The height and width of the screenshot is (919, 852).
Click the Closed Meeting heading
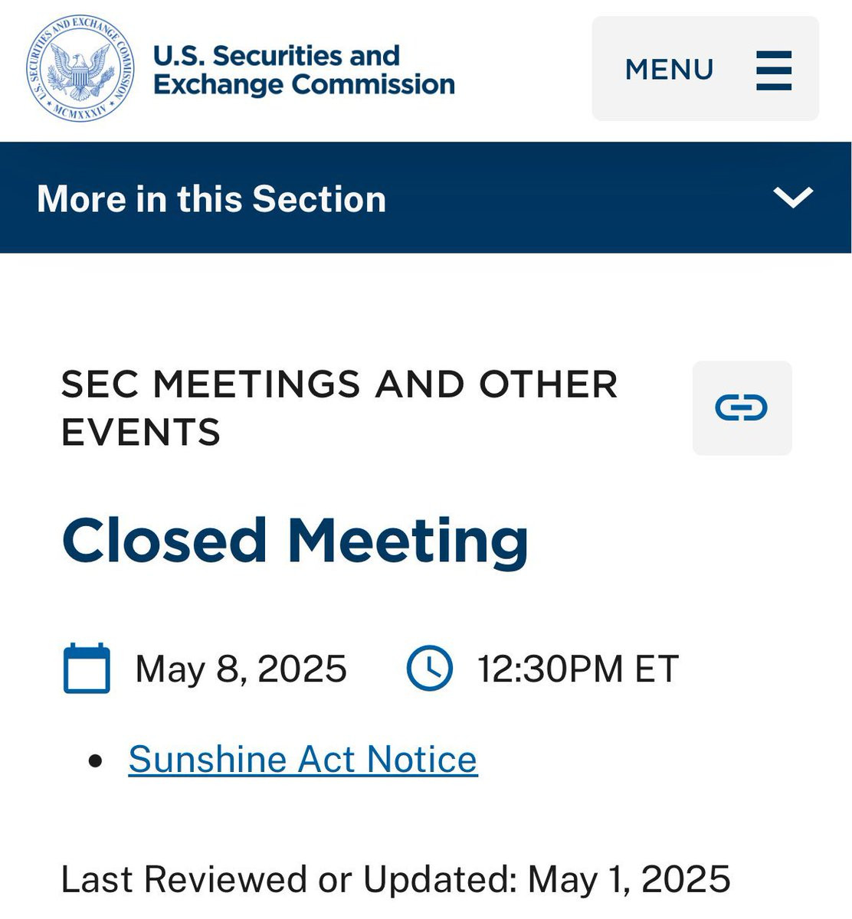tap(295, 541)
